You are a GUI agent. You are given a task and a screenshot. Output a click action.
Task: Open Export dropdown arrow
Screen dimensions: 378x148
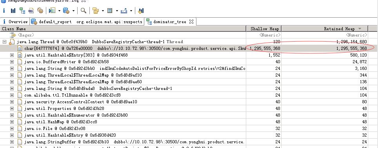(131, 11)
